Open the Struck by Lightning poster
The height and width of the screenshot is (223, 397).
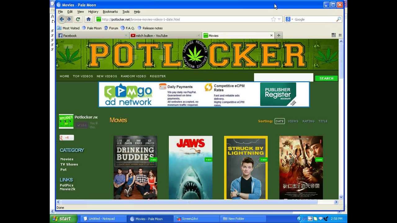tap(246, 168)
